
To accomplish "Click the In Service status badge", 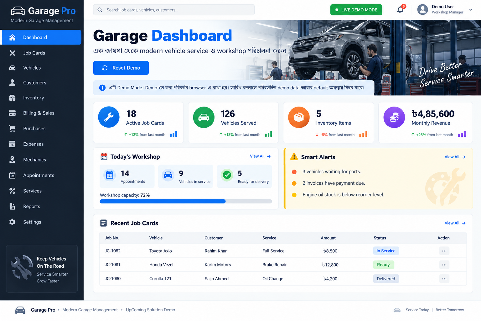I will [x=386, y=251].
